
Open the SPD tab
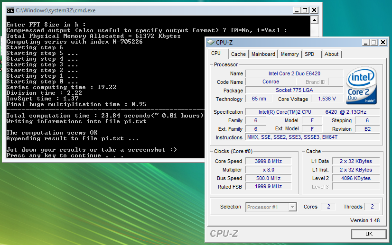pyautogui.click(x=309, y=54)
